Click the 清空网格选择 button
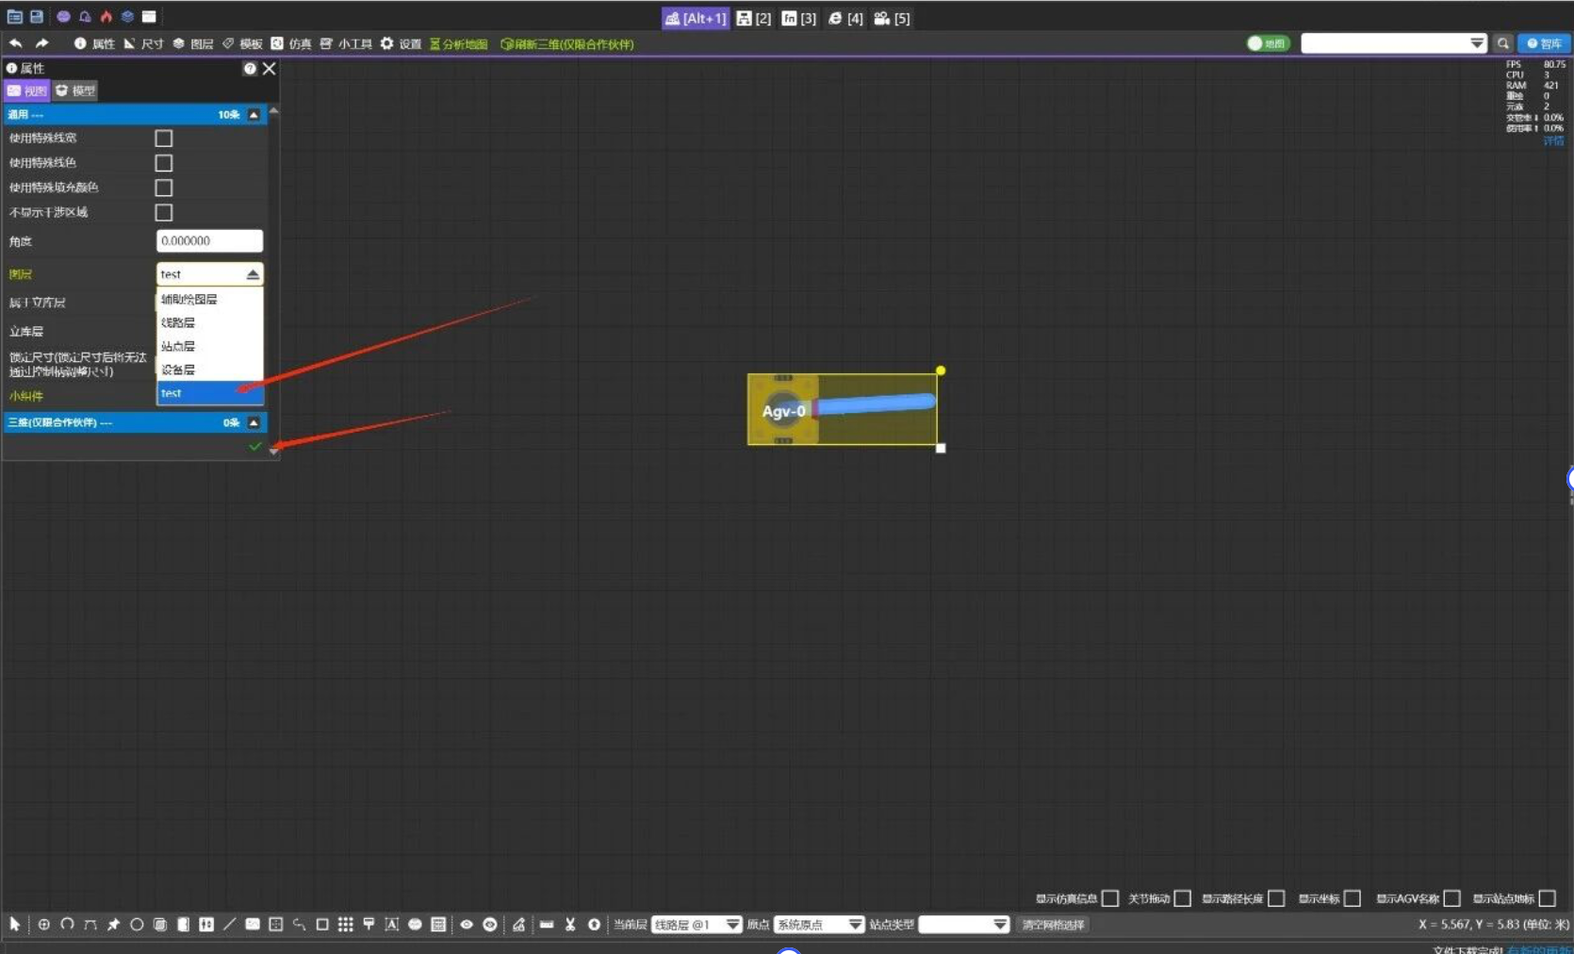Image resolution: width=1574 pixels, height=954 pixels. pos(1053,925)
